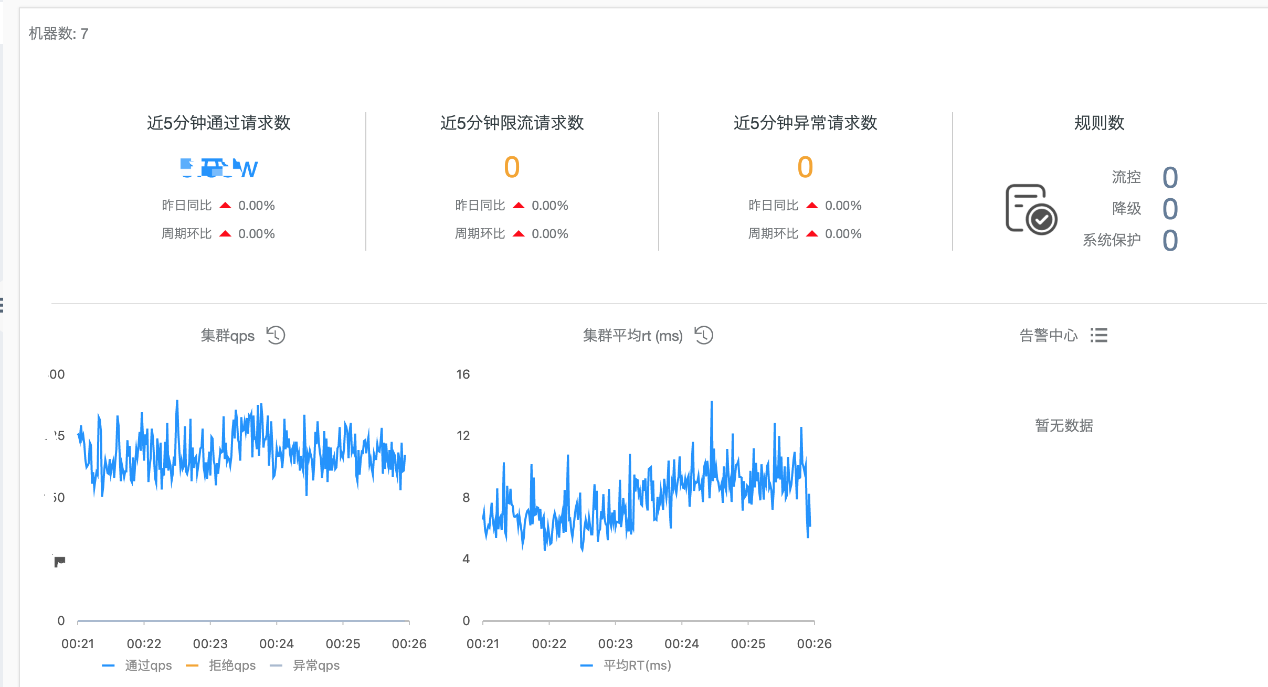Open the 降级 rule count

point(1170,209)
